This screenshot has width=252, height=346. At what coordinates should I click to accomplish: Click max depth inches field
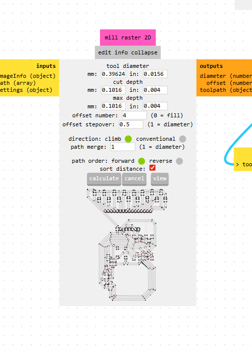[155, 106]
